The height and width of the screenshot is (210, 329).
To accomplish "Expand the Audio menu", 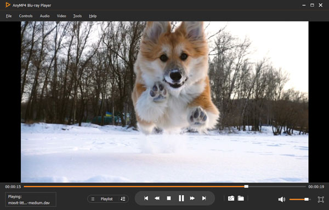I will (x=45, y=16).
